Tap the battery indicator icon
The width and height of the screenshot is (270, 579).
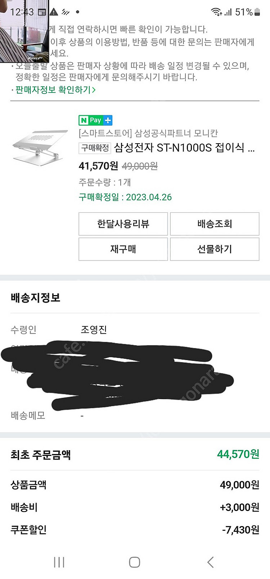[x=257, y=12]
